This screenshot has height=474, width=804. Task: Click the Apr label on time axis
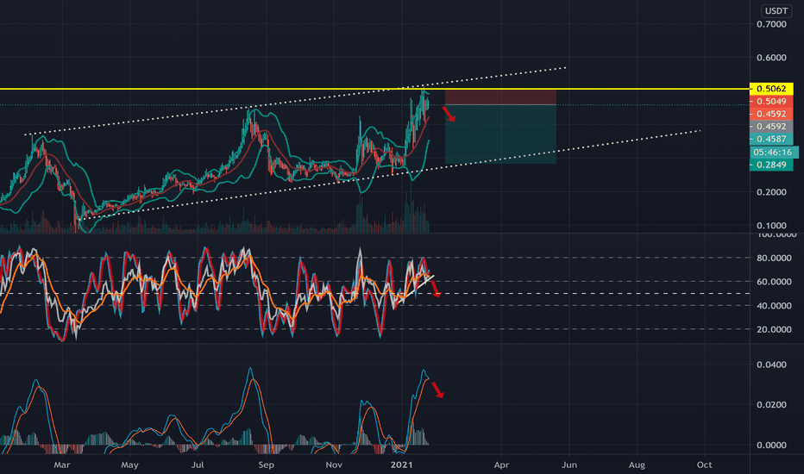(501, 465)
